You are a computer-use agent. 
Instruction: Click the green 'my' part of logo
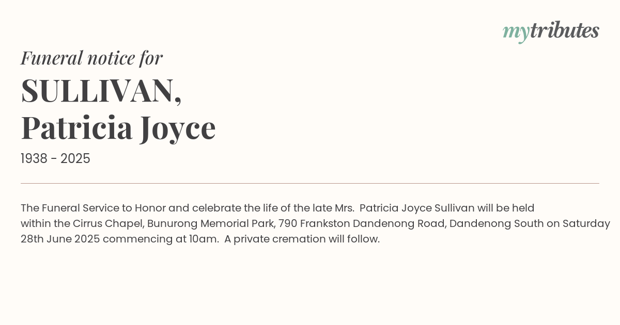pos(516,32)
